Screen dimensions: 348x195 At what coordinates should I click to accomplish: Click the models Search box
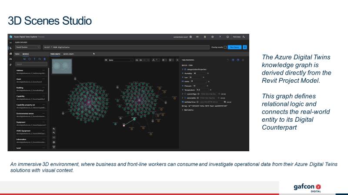[x=31, y=64]
